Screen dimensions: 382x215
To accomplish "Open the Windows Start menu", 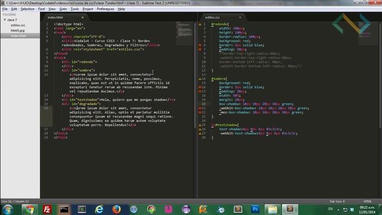I will [x=8, y=210].
